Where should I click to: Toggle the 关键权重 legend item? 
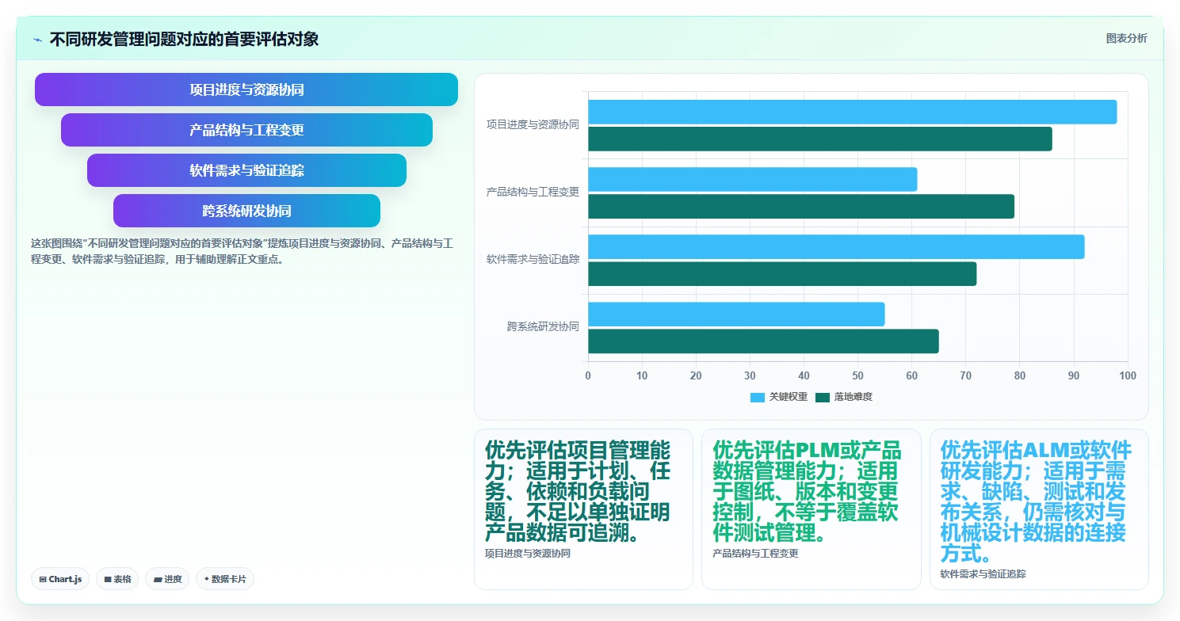tap(779, 397)
